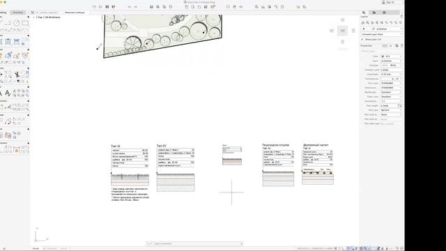Click Save icon in top toolbar
Screen dimensions: 446x251
click(x=107, y=7)
